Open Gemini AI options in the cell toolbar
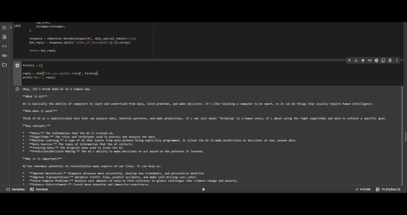 [363, 60]
